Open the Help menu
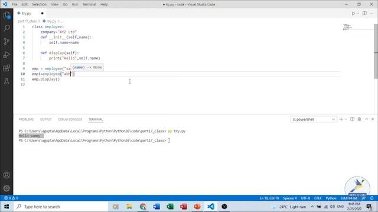This screenshot has height=212, width=378. [x=104, y=4]
